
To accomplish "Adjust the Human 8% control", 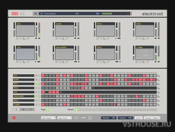I will tap(108, 118).
